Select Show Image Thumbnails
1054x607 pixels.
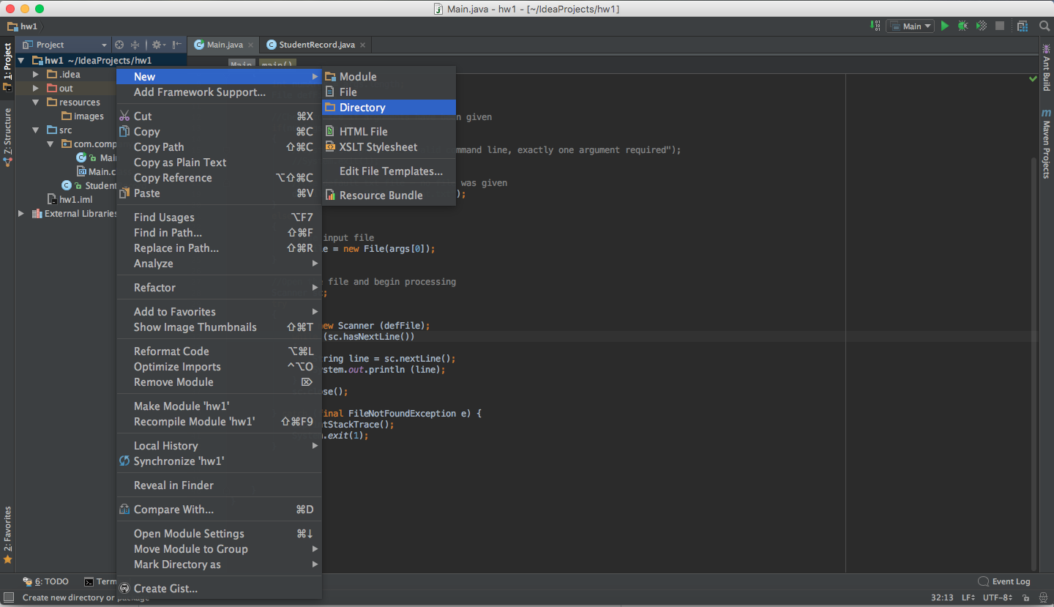(219, 327)
